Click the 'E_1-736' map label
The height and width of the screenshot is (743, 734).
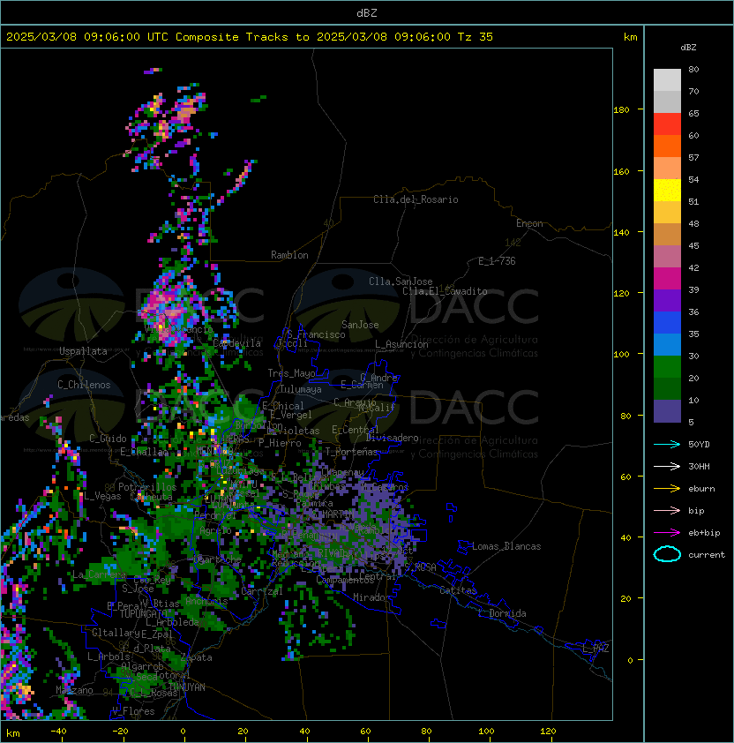(497, 261)
